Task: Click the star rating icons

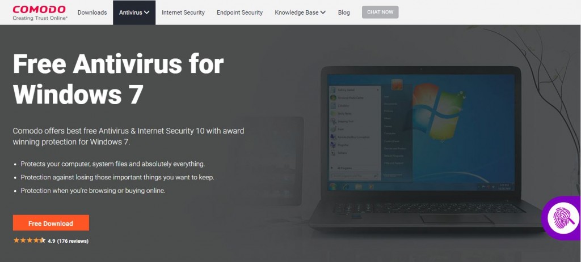Action: (x=30, y=240)
